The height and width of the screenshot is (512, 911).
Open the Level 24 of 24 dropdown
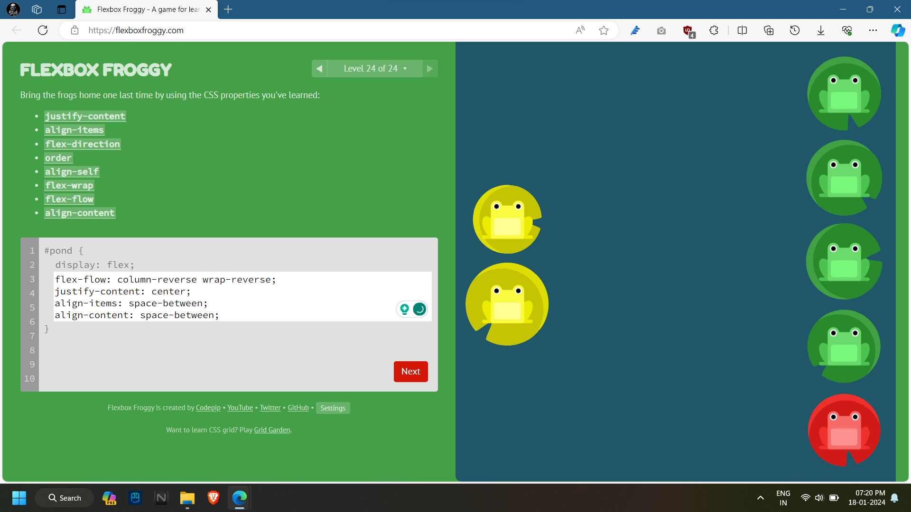[x=375, y=69]
